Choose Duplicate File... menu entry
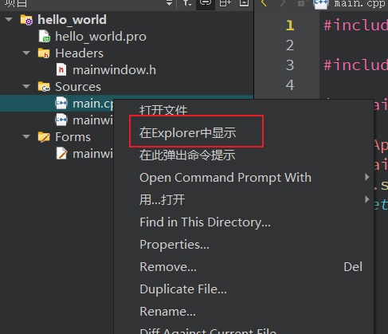Screen dimensions: 388x334 [183, 289]
